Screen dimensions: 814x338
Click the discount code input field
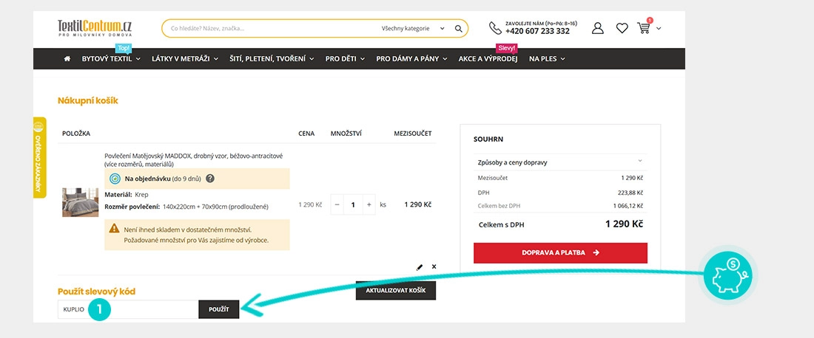coord(128,309)
